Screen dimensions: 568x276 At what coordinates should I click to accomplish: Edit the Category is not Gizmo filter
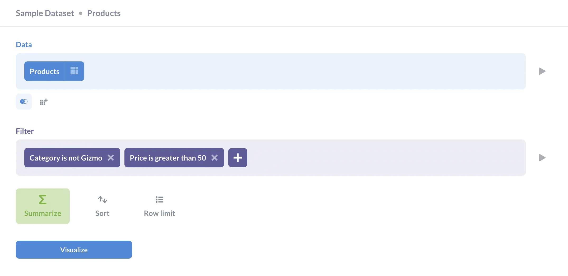point(66,158)
